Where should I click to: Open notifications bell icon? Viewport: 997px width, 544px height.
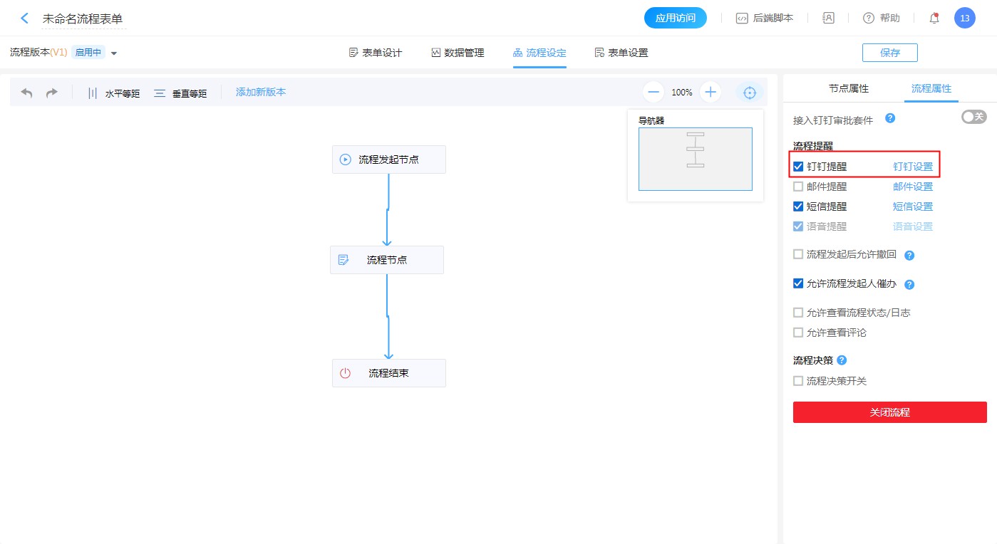(934, 19)
